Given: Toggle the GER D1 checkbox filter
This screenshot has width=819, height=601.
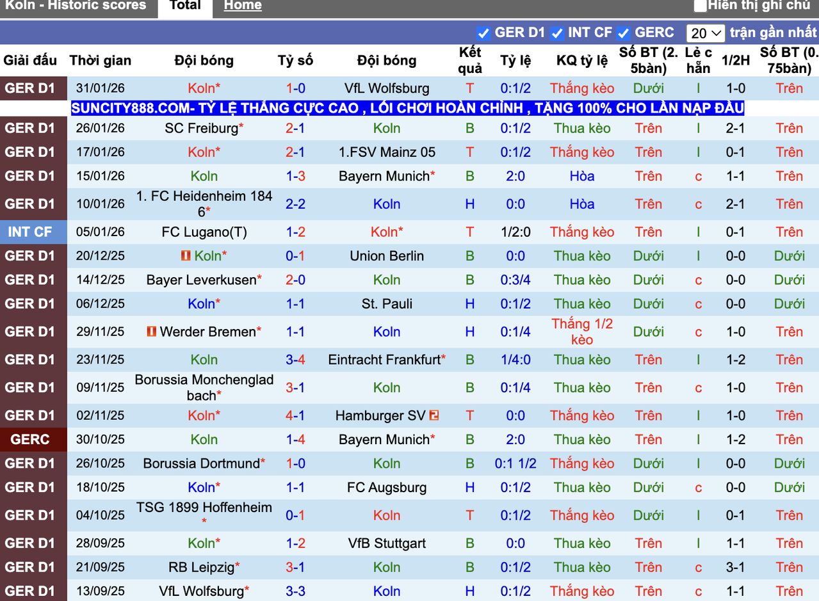Looking at the screenshot, I should [x=483, y=33].
